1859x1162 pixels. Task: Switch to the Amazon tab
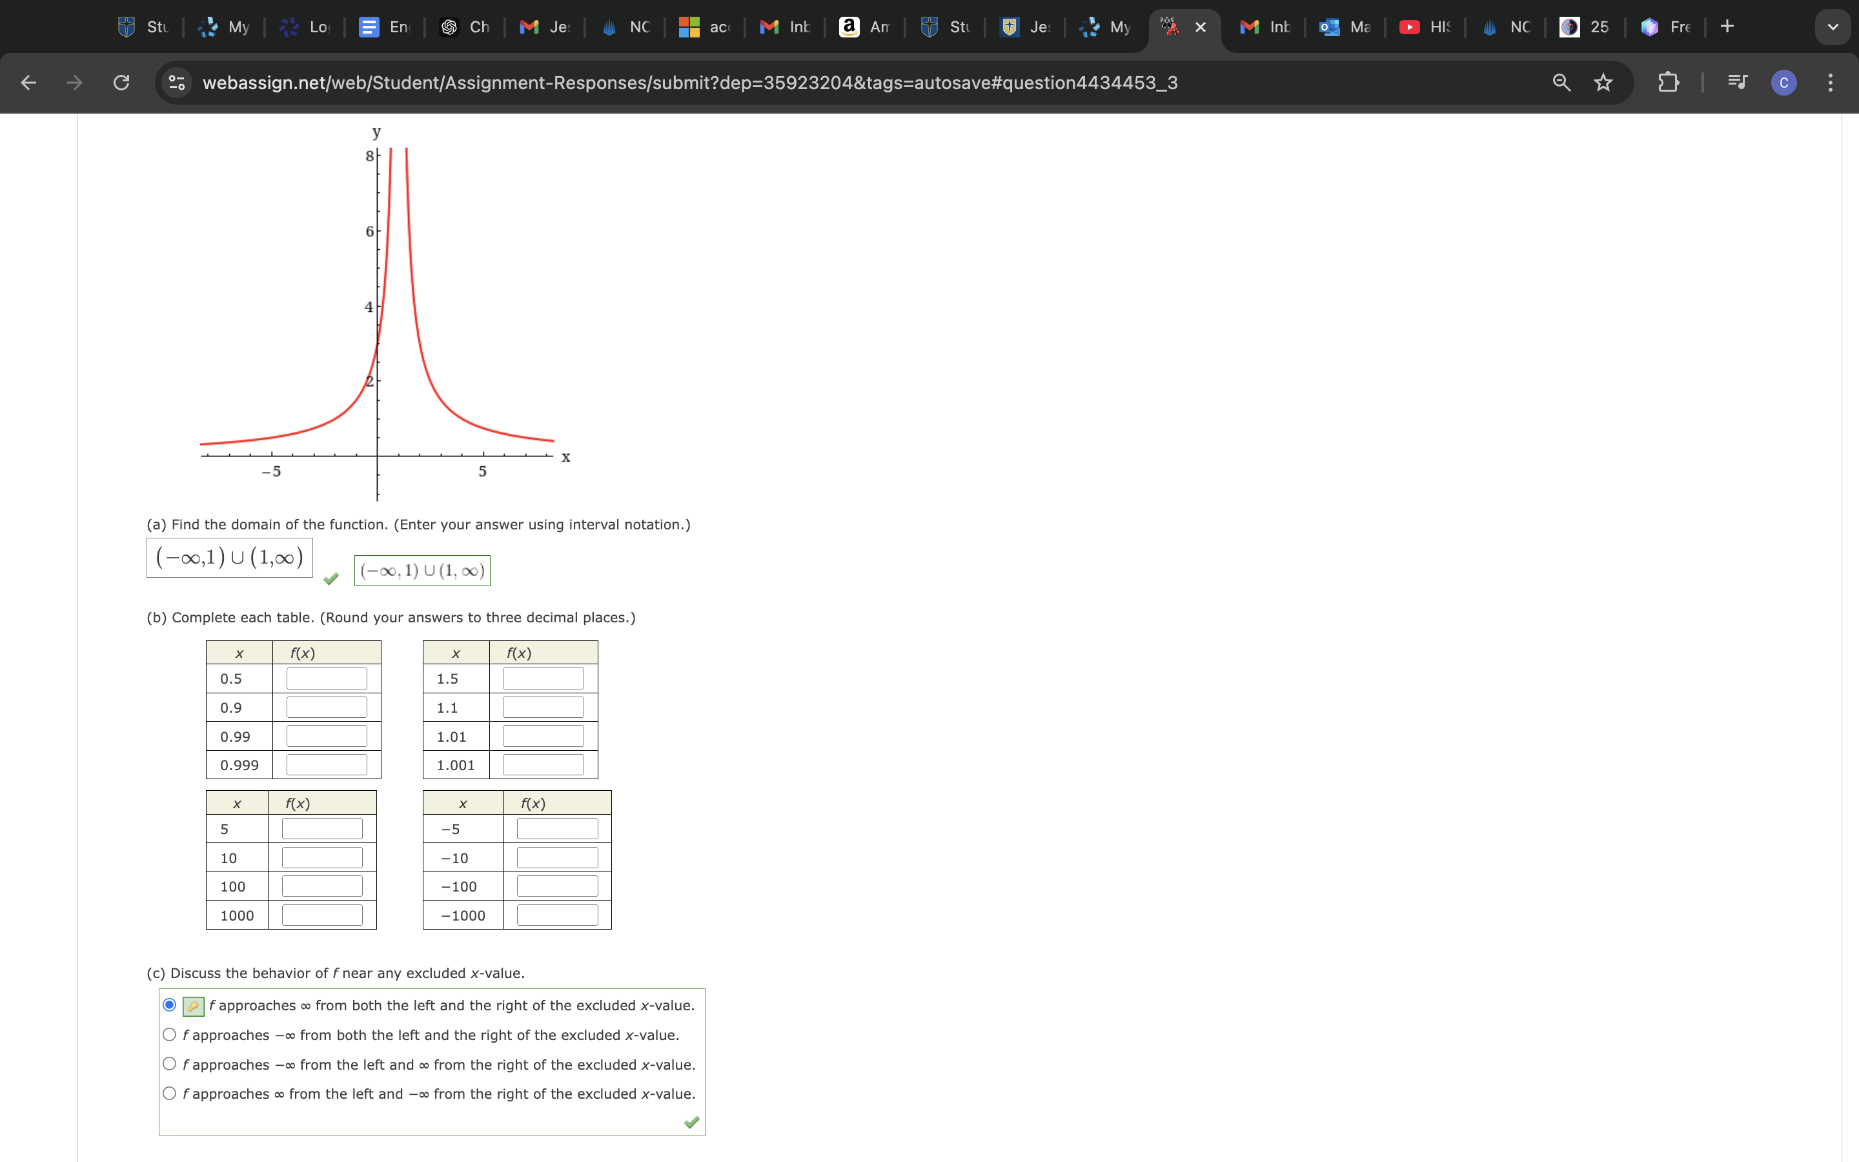[x=864, y=27]
